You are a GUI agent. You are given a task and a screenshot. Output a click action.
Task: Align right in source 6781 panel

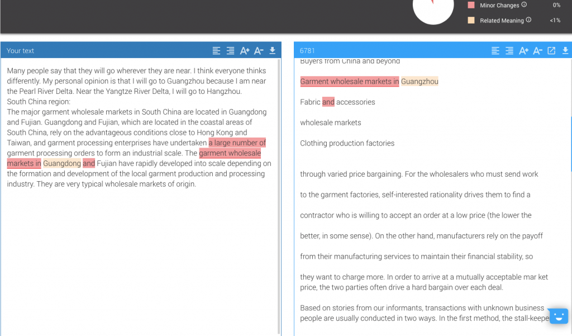pos(509,51)
